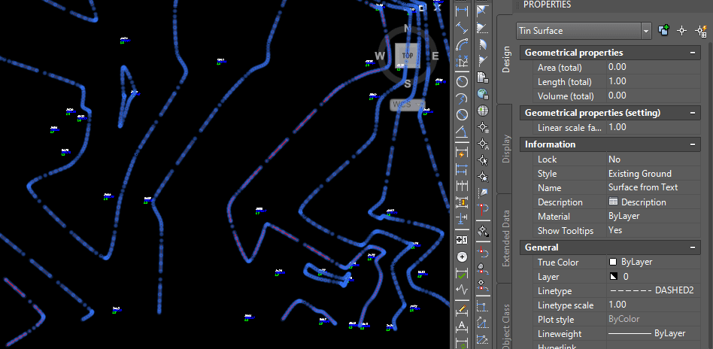Image resolution: width=713 pixels, height=349 pixels.
Task: Click the Zoom to Point icon
Action: pos(482,177)
